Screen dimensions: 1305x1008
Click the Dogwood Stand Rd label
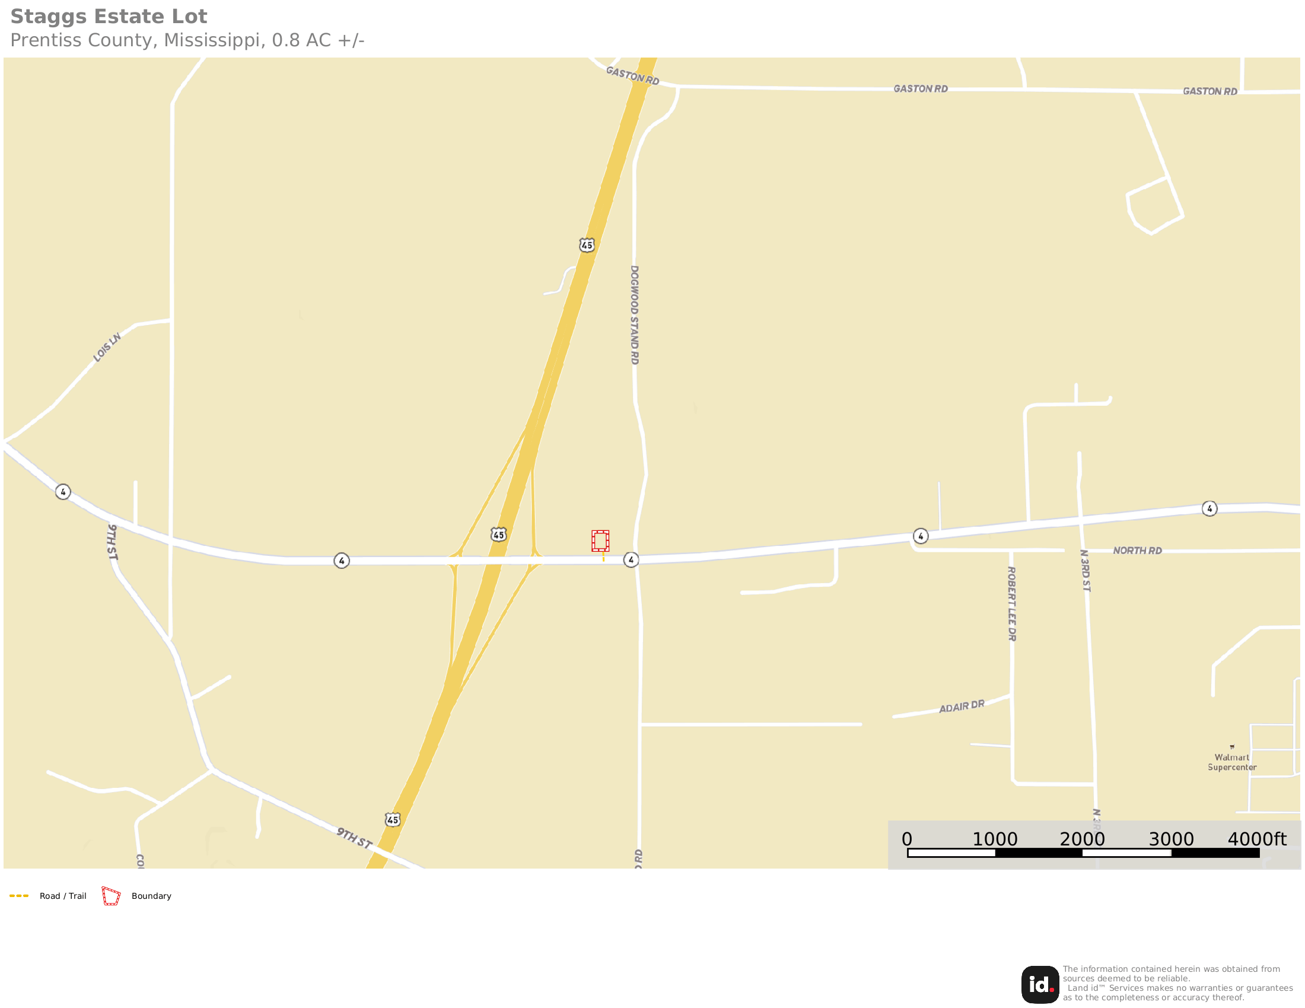pos(635,315)
